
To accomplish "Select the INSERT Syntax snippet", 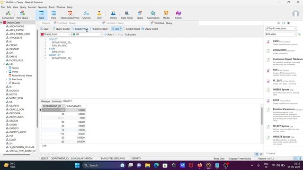I will point(283,92).
